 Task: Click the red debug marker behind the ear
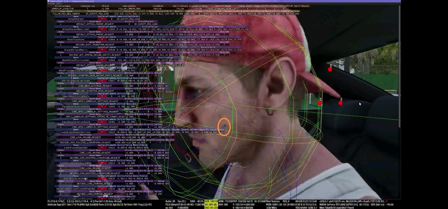click(320, 103)
